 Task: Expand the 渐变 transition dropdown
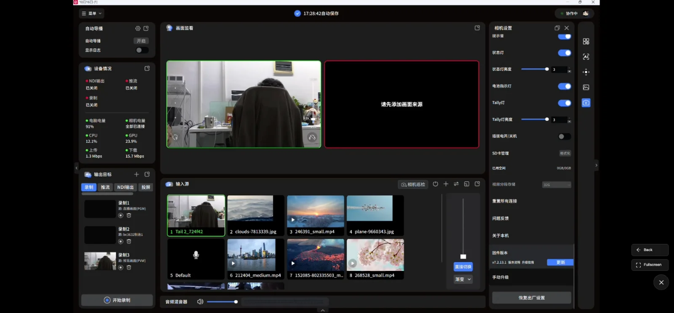[463, 279]
